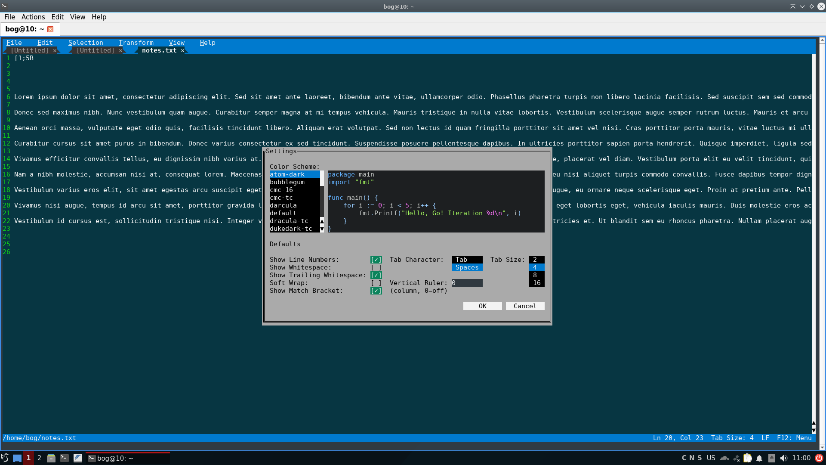Select the bubblegum color scheme
This screenshot has height=465, width=826.
point(295,182)
